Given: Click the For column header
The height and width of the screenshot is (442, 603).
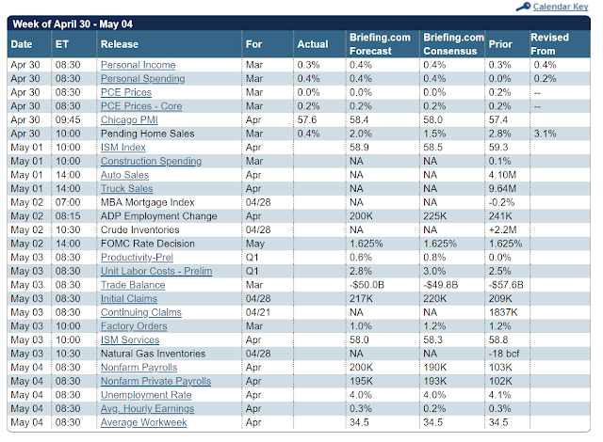Looking at the screenshot, I should click(x=253, y=44).
